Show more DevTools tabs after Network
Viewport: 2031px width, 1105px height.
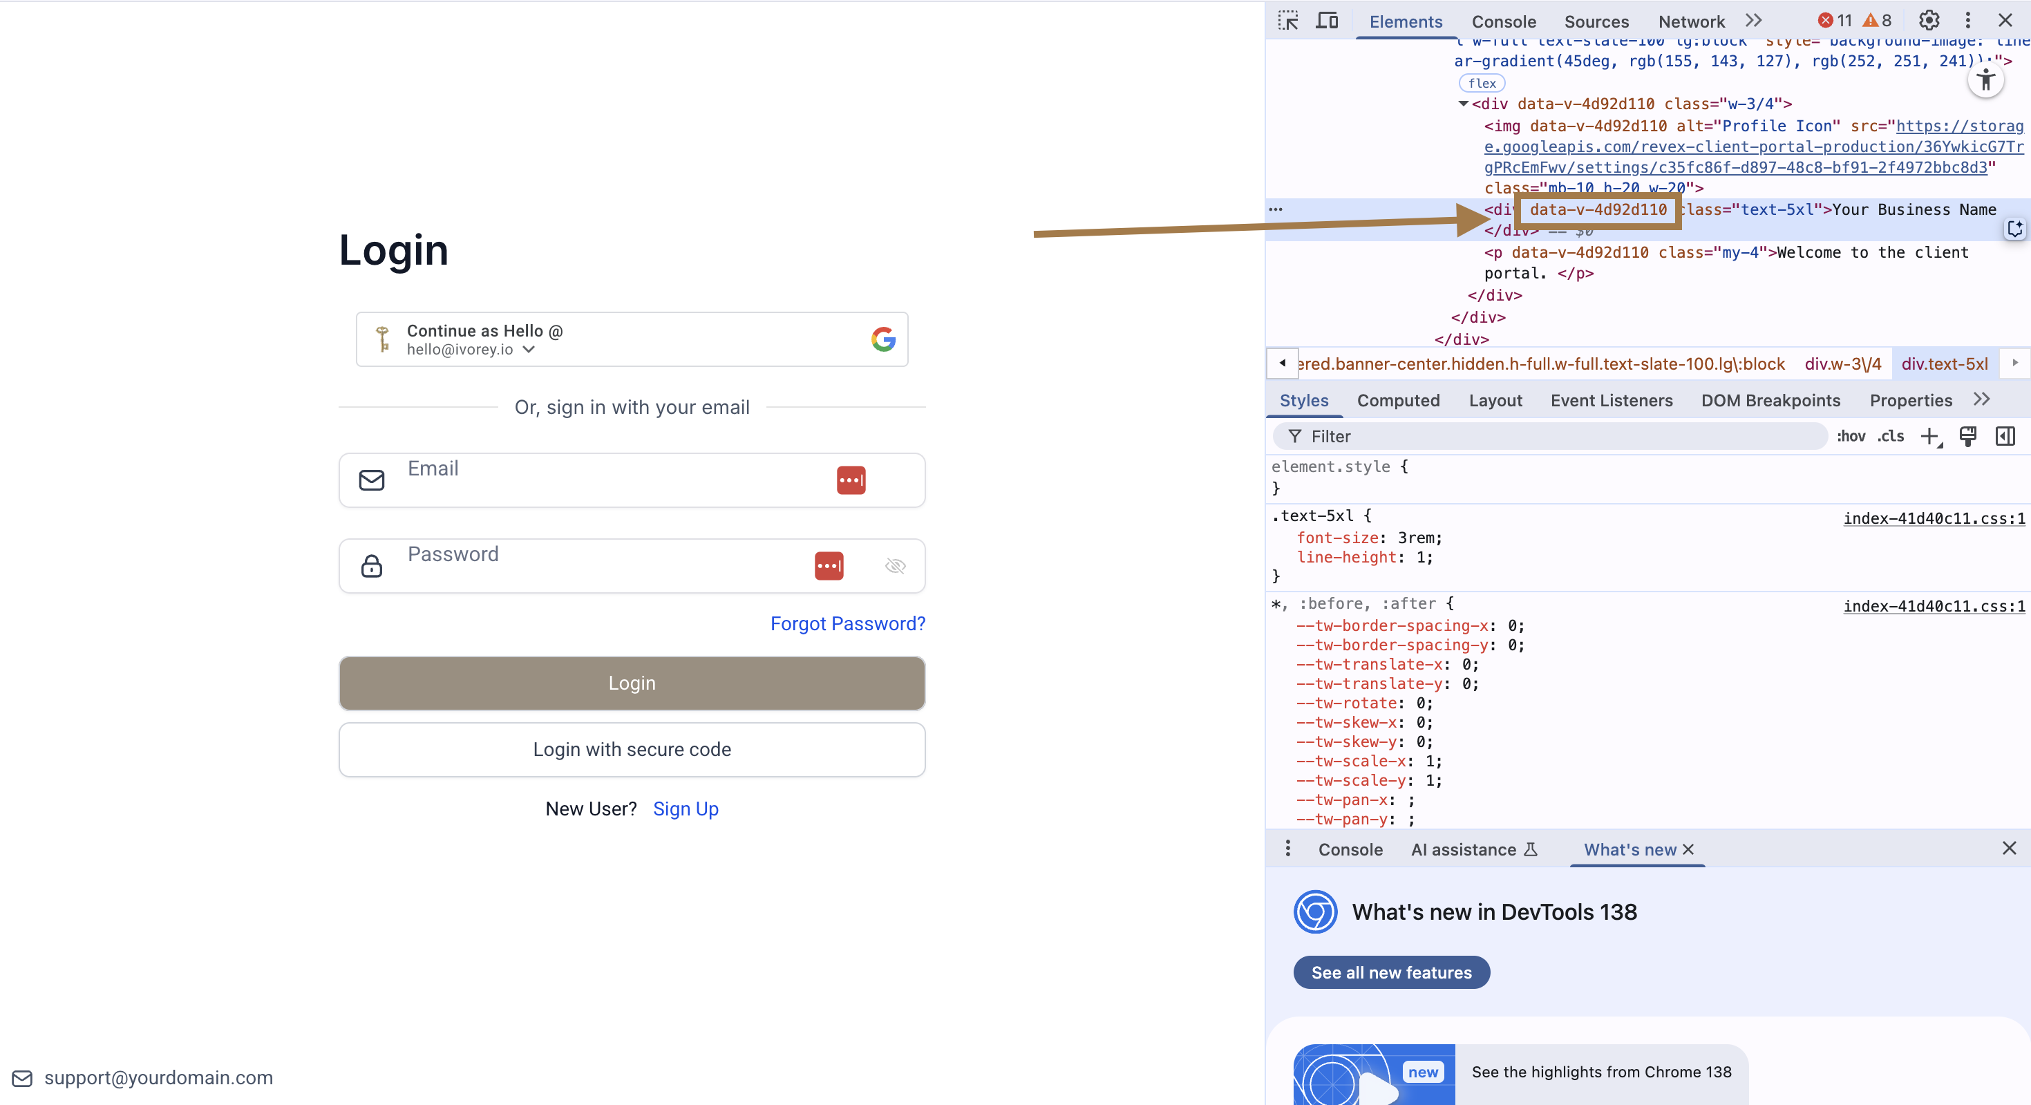[1753, 21]
